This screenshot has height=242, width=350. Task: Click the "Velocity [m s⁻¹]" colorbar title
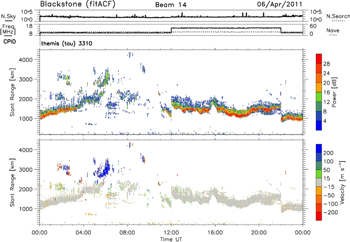[342, 182]
